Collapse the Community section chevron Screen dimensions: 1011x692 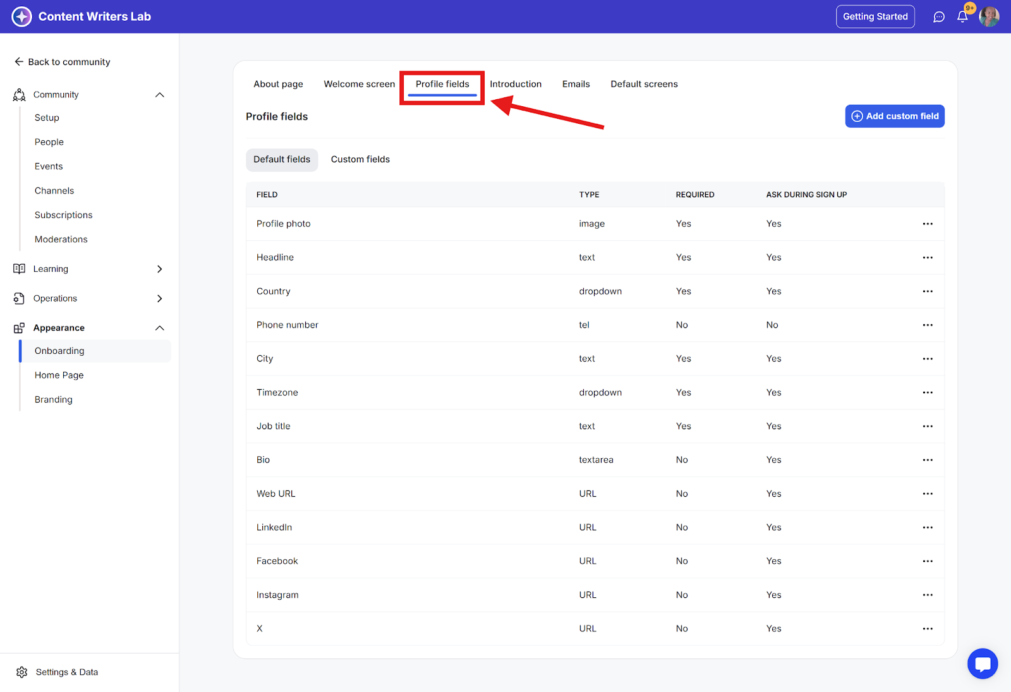[160, 95]
